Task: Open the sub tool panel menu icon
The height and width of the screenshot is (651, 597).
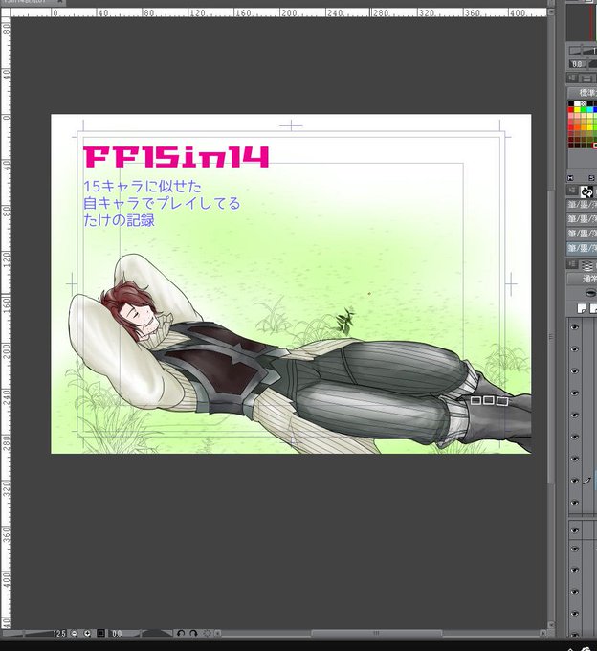Action: coord(572,191)
